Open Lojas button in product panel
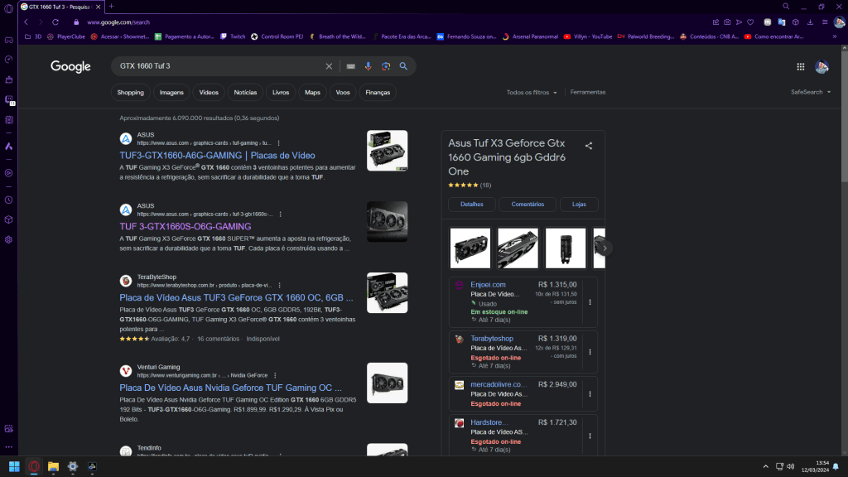Screen dimensions: 848x477 click(x=579, y=205)
